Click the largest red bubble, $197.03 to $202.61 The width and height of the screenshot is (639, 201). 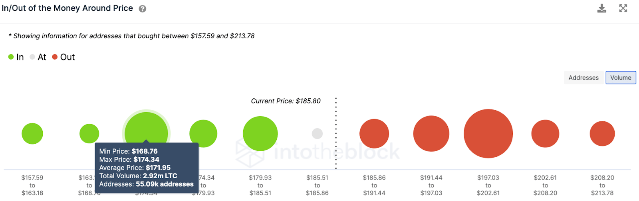(488, 134)
